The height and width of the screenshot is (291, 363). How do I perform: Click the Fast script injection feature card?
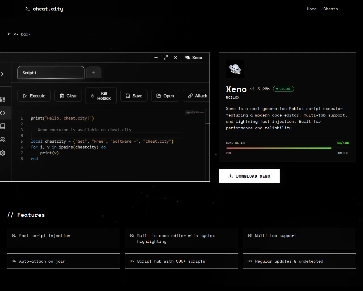pyautogui.click(x=64, y=238)
